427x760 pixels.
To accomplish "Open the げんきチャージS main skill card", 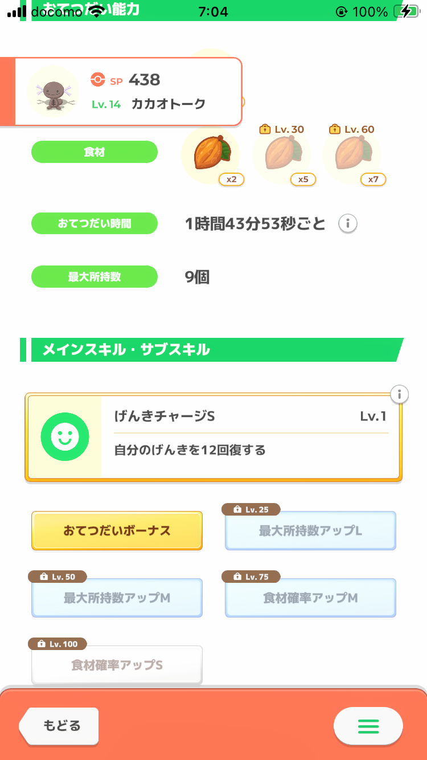I will pos(249,437).
